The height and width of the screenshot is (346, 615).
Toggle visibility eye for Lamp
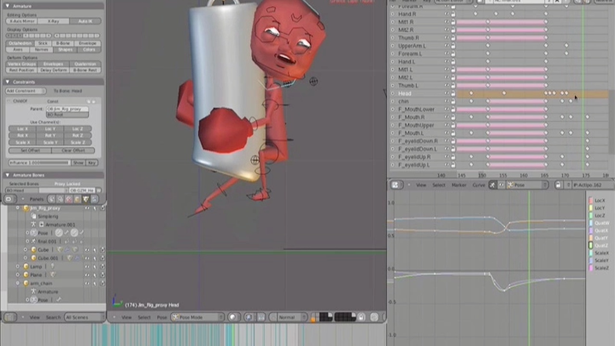click(x=87, y=266)
